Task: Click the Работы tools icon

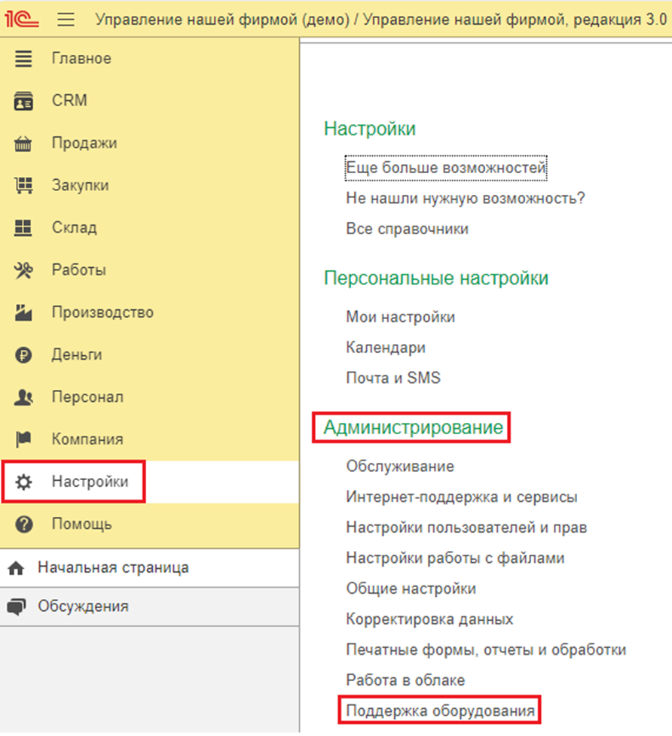Action: tap(23, 270)
